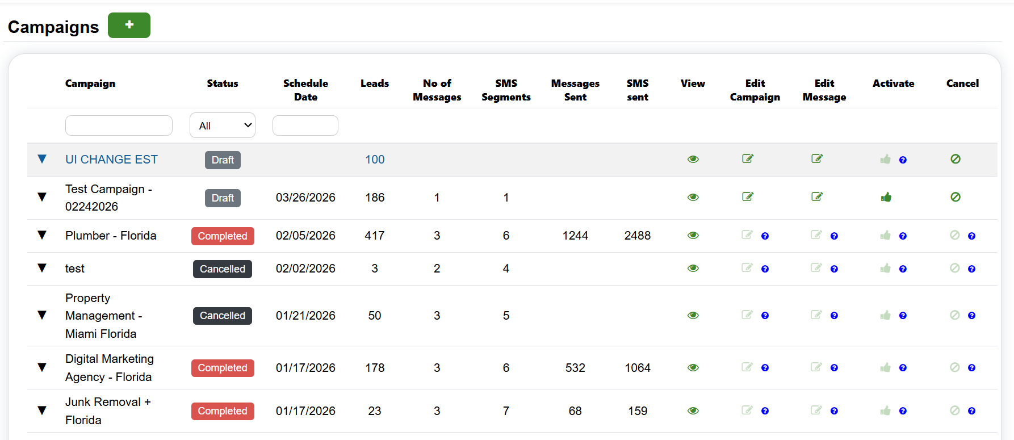Edit the Test Campaign - 02242026 campaign

click(748, 197)
